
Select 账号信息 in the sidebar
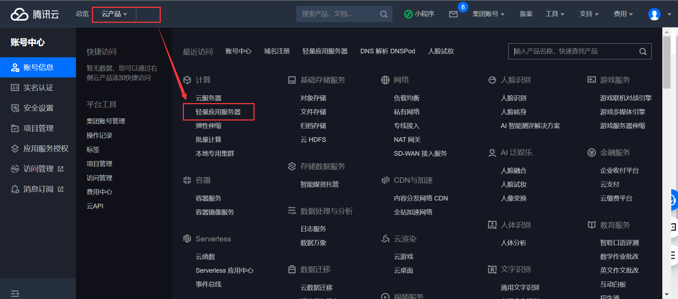tap(38, 68)
